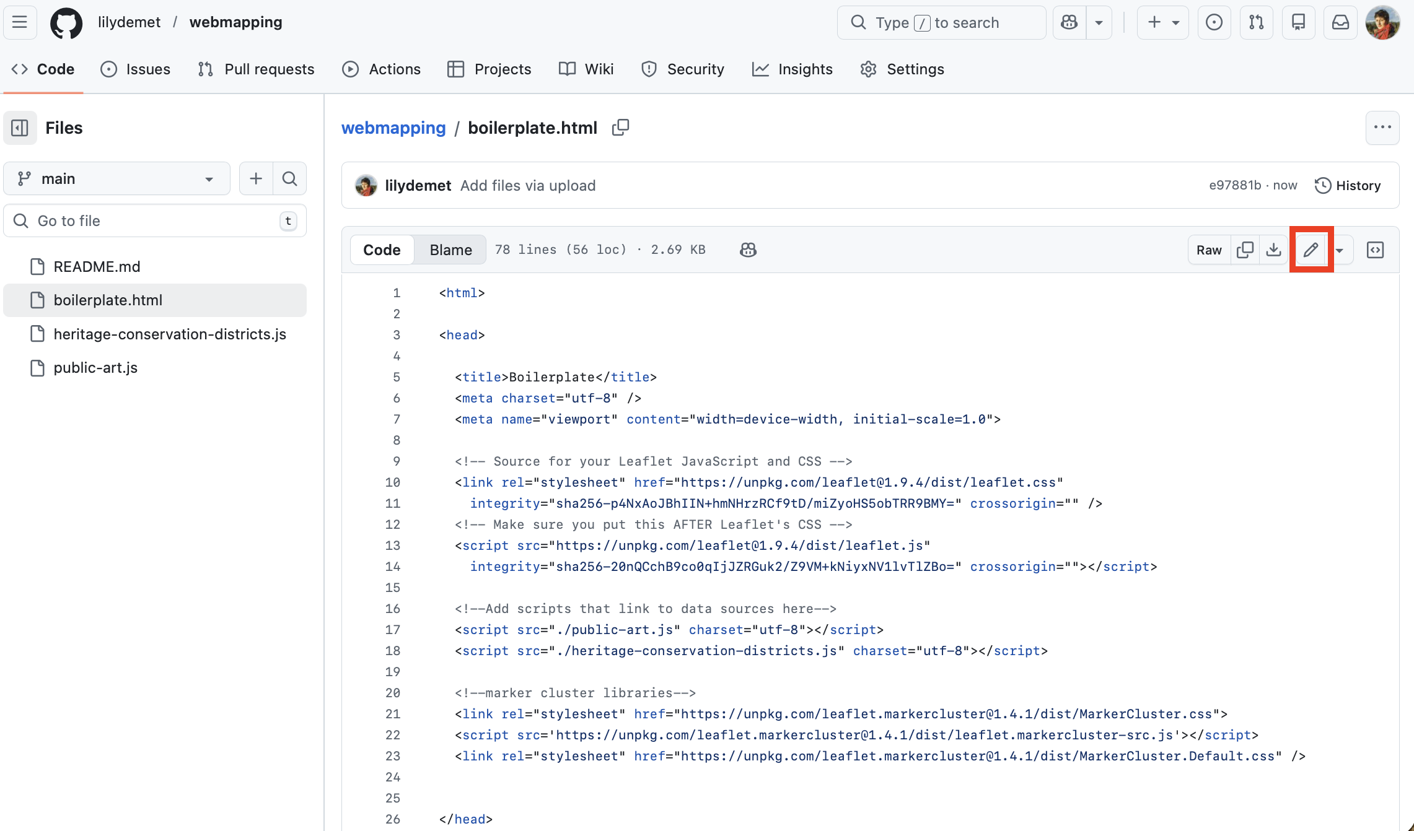This screenshot has width=1414, height=831.
Task: Click the pencil edit file icon
Action: pyautogui.click(x=1311, y=250)
